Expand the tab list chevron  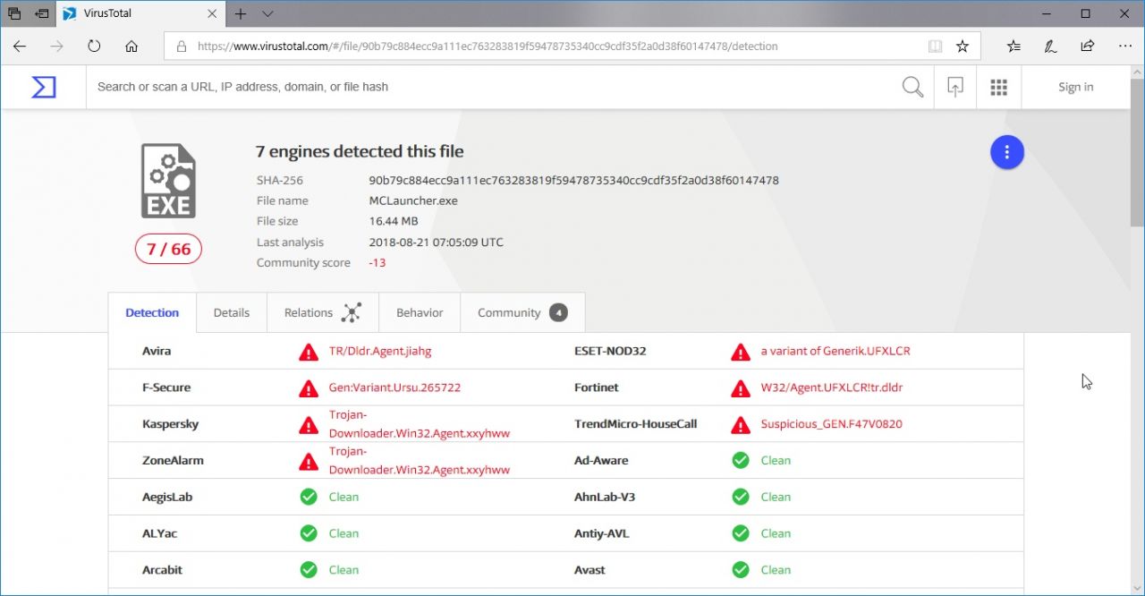267,14
